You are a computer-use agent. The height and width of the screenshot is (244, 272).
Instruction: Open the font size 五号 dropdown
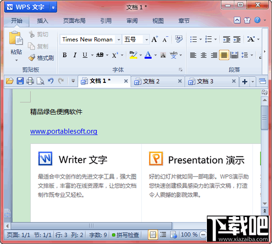(146, 40)
